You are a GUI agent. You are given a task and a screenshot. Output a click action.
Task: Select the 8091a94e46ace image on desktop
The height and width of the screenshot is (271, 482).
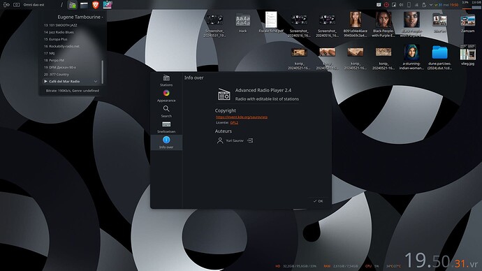(356, 24)
